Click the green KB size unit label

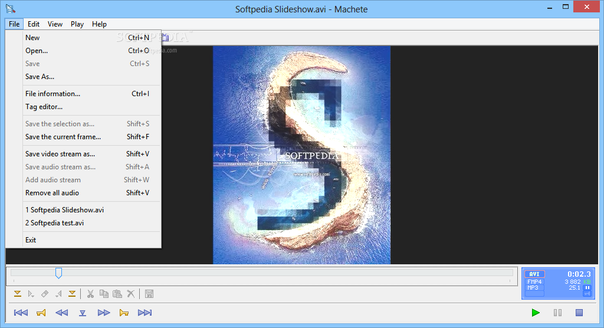[x=587, y=282]
